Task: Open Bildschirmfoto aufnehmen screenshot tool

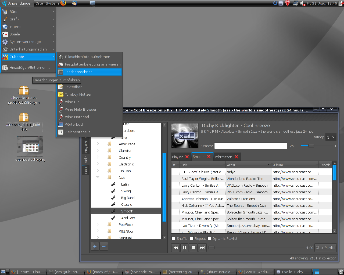Action: tap(89, 57)
